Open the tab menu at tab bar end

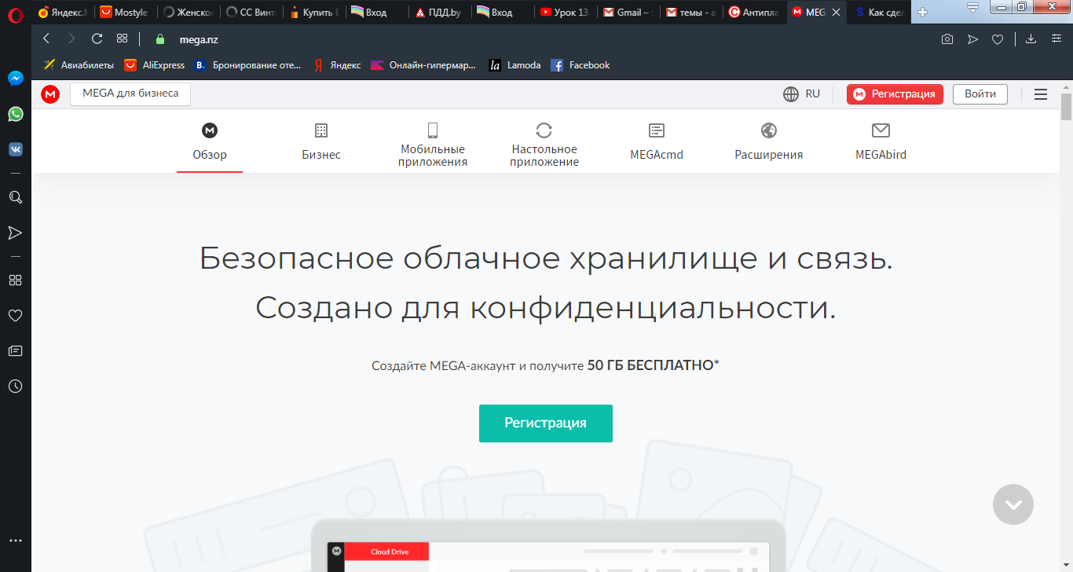[x=972, y=9]
